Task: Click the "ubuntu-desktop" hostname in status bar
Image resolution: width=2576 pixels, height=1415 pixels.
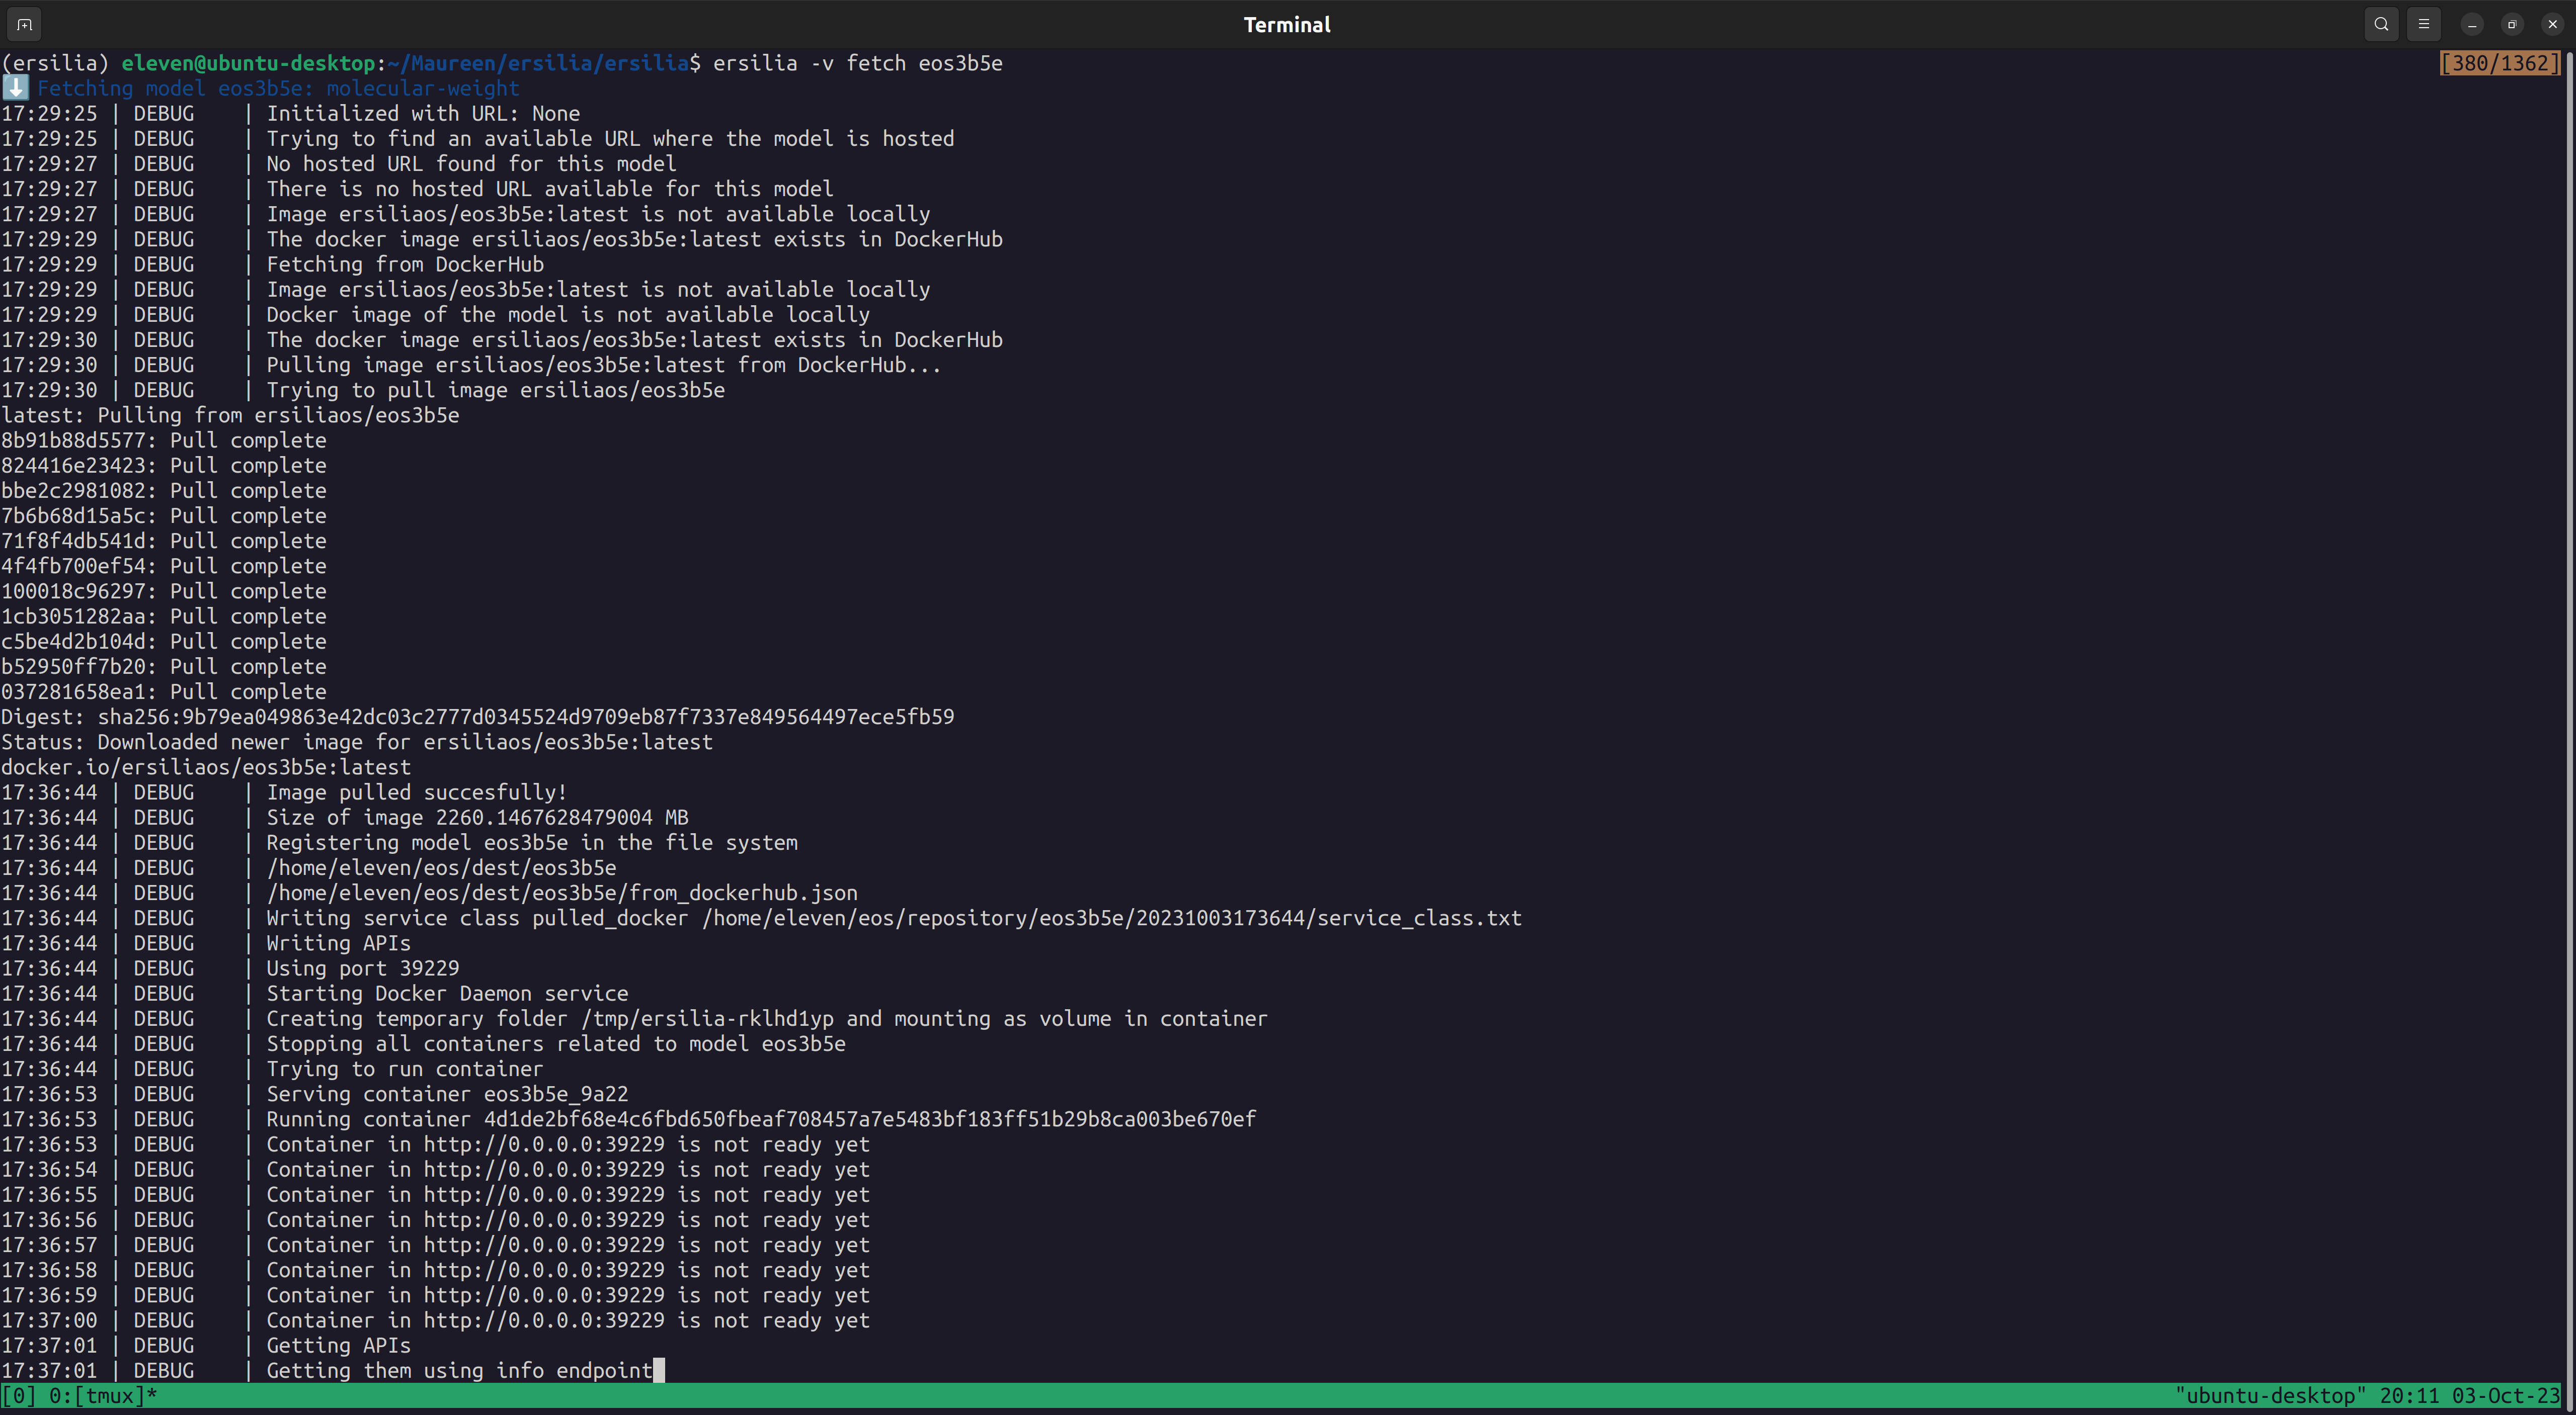Action: click(x=2270, y=1395)
